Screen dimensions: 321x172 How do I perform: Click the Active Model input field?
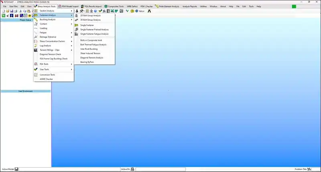point(69,169)
